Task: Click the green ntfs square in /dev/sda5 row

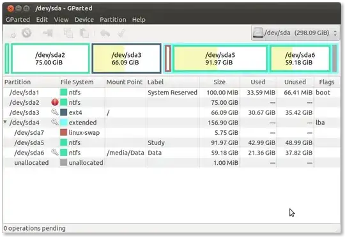Action: point(64,142)
